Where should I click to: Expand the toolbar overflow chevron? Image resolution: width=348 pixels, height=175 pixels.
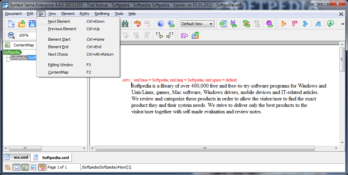343,24
